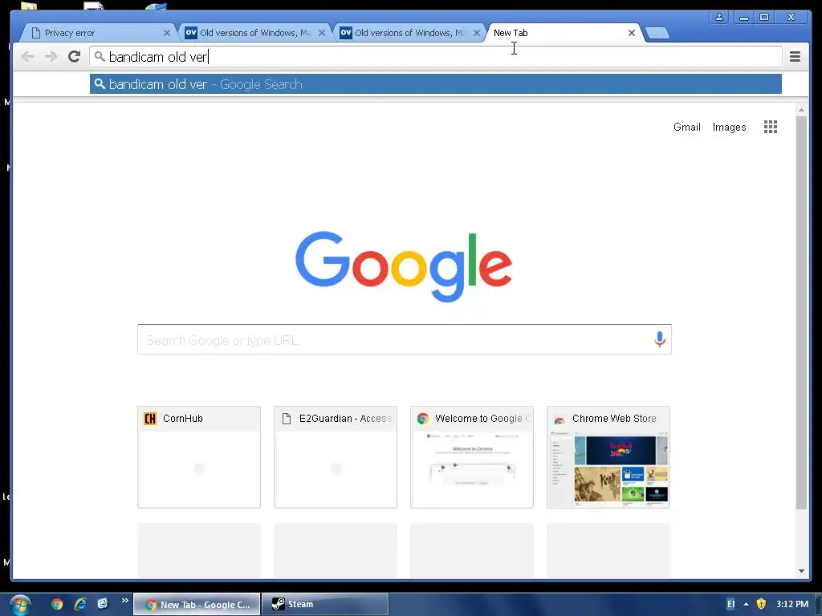The height and width of the screenshot is (616, 822).
Task: Reload the current page
Action: point(75,57)
